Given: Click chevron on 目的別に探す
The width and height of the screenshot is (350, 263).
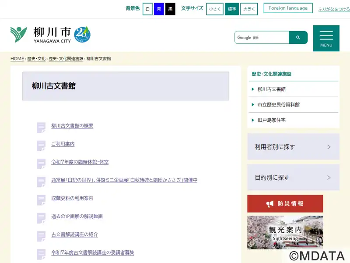Looking at the screenshot, I should [329, 178].
